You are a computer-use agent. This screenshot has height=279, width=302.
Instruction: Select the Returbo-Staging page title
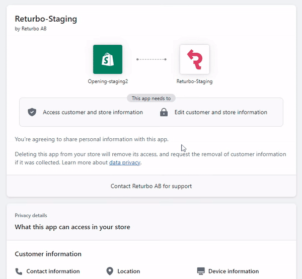(x=46, y=19)
